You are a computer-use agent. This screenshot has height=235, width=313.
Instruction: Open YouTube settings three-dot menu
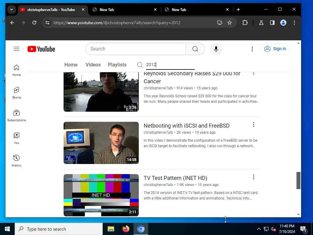[252, 49]
